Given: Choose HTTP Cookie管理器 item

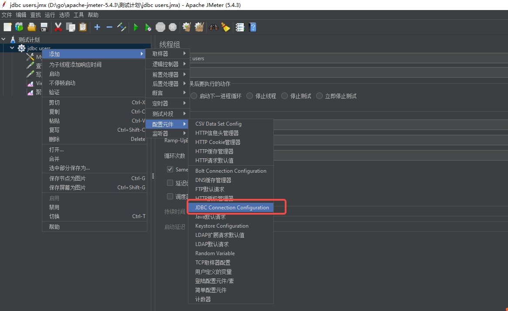Looking at the screenshot, I should 231,142.
